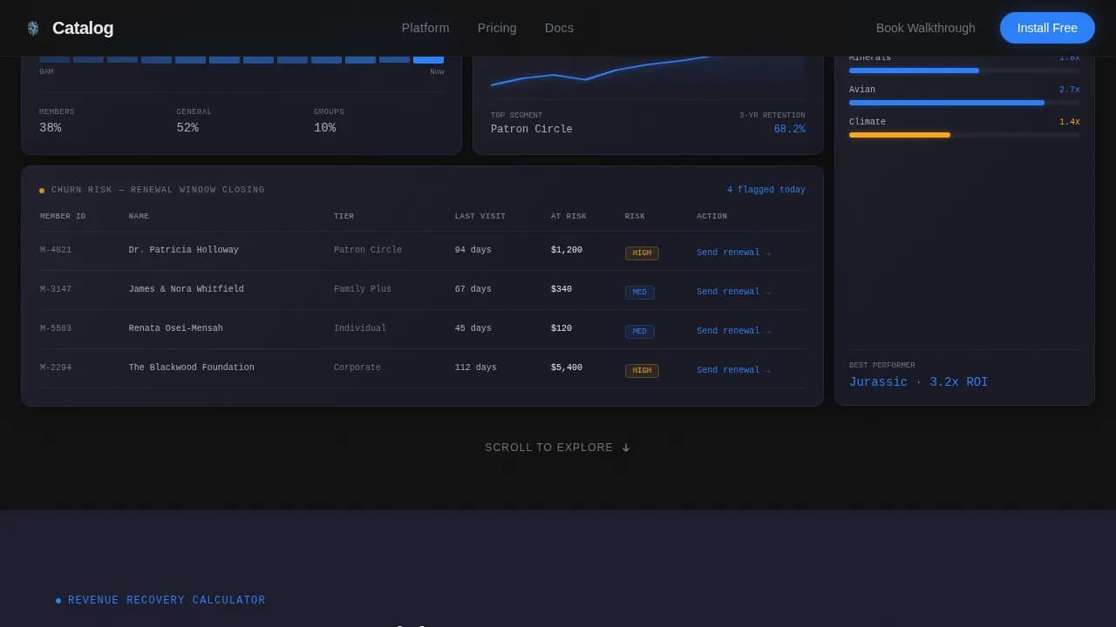This screenshot has height=627, width=1116.
Task: Click member ID M-5503
Action: click(56, 328)
